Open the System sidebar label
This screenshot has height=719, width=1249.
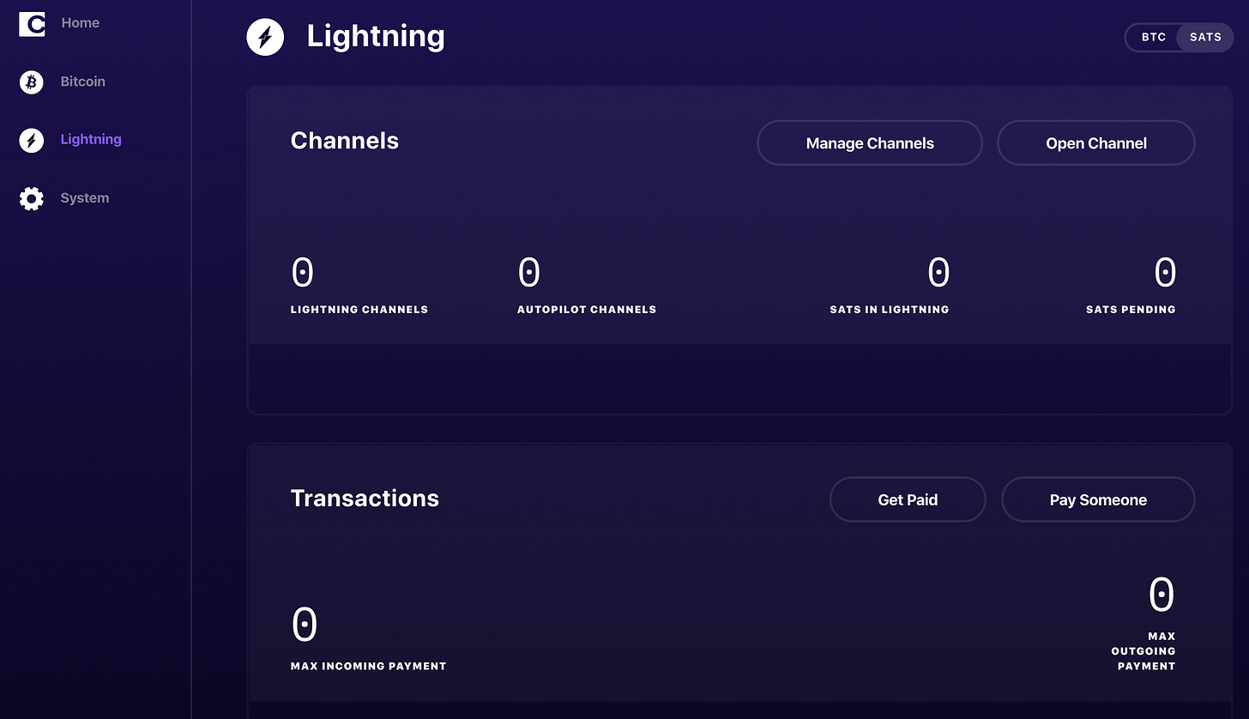tap(85, 198)
